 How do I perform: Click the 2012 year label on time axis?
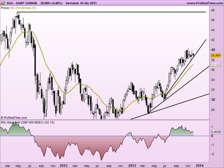(x=64, y=165)
